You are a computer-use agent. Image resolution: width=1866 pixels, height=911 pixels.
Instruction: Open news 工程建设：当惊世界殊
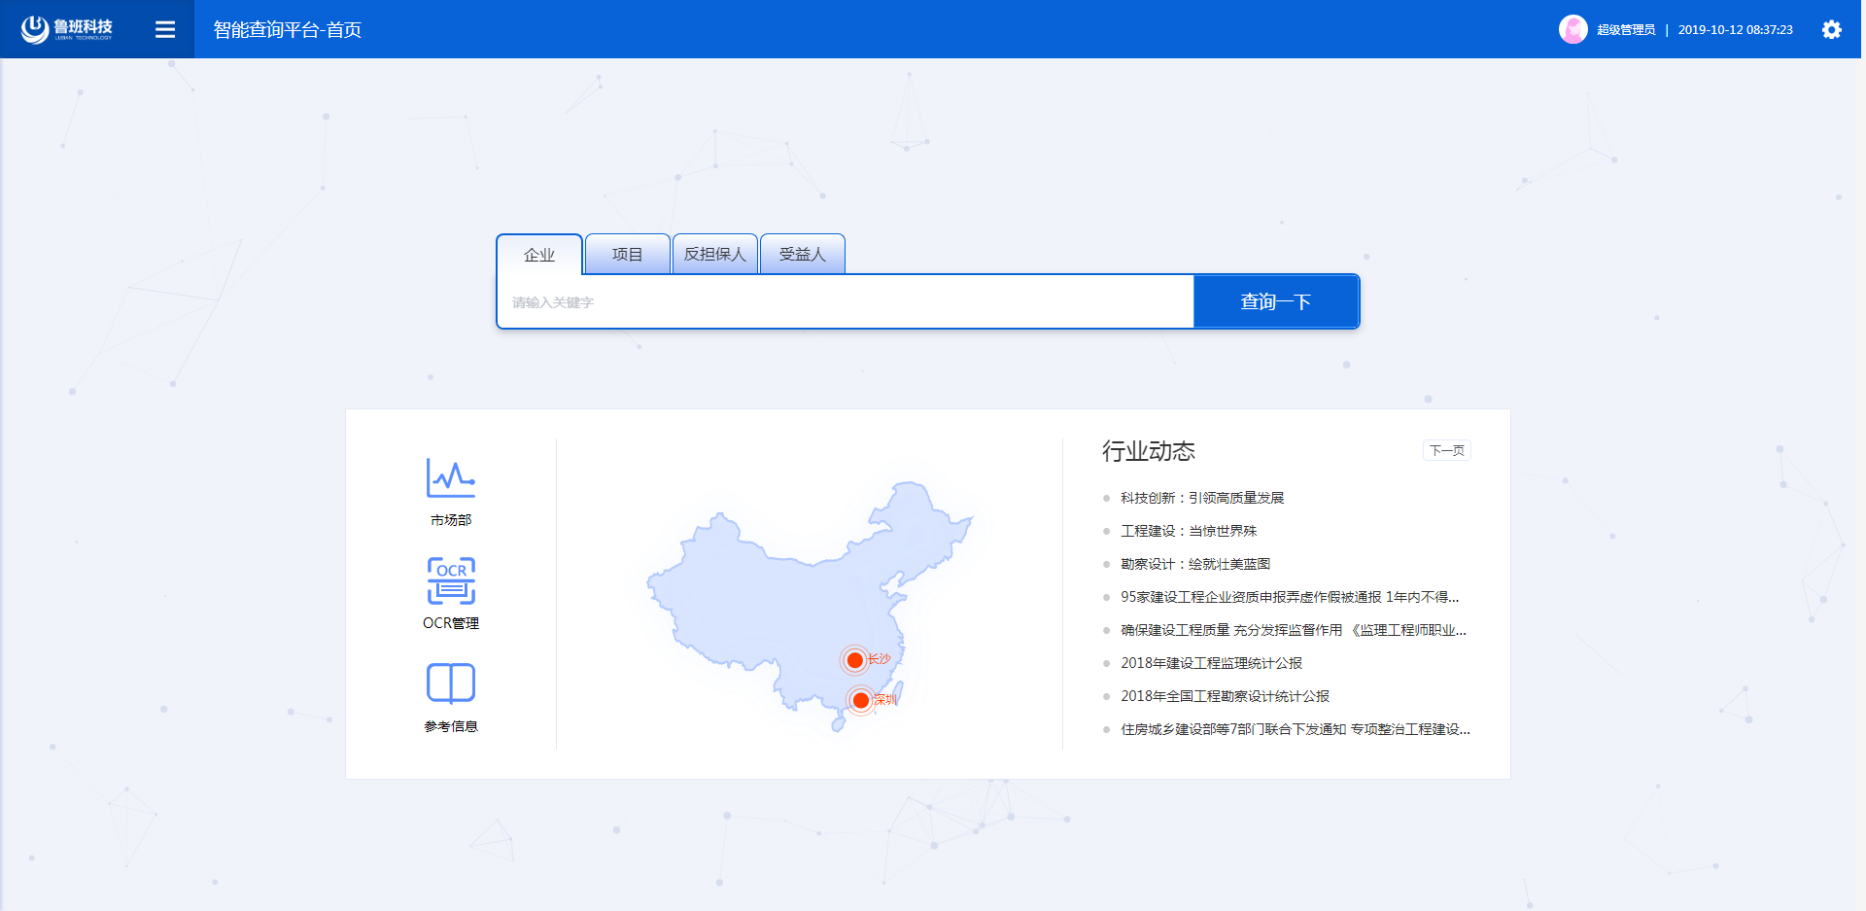coord(1189,531)
